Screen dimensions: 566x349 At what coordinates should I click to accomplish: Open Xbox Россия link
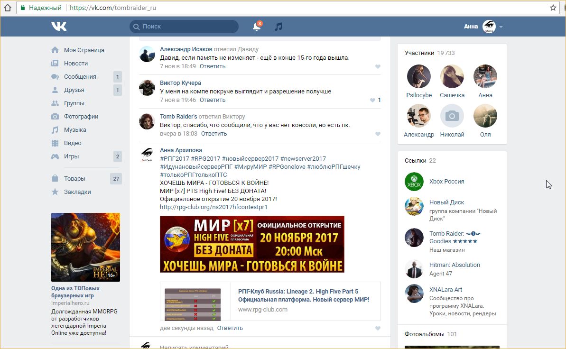[x=446, y=182]
